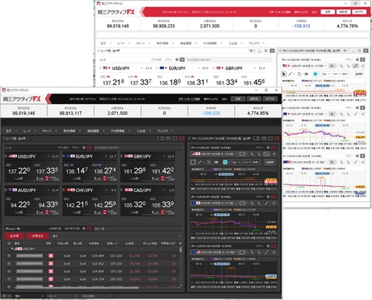372x300 pixels.
Task: Open 取引情報 menu in dark window
Action: tap(72, 131)
